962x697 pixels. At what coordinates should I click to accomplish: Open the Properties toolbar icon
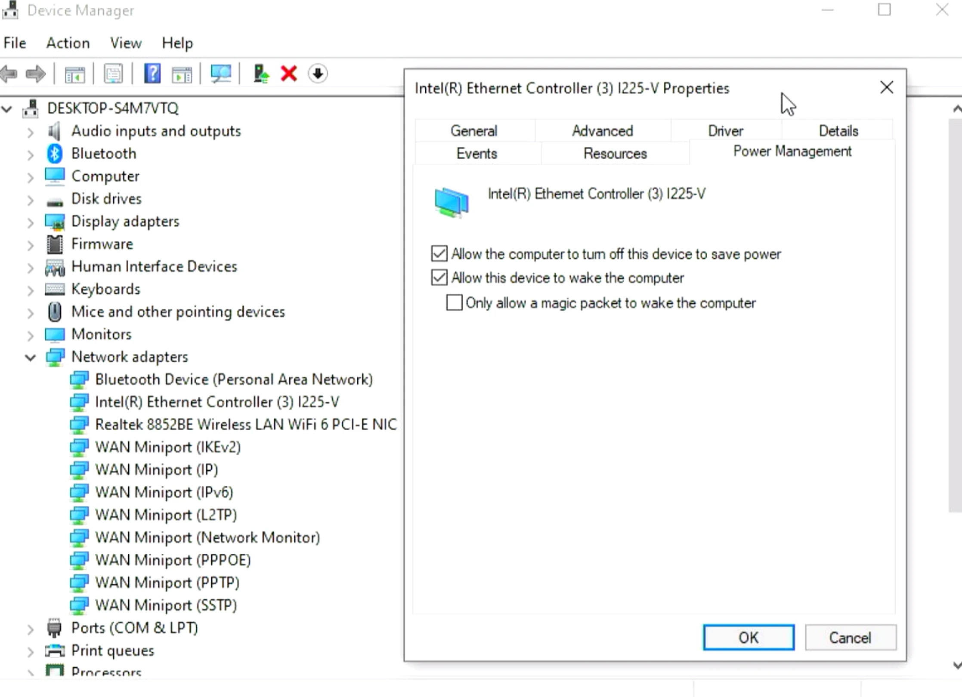pyautogui.click(x=113, y=74)
